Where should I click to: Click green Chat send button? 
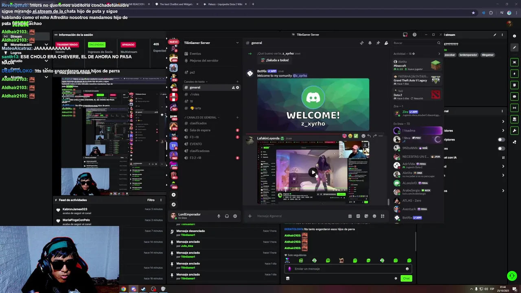point(406,278)
